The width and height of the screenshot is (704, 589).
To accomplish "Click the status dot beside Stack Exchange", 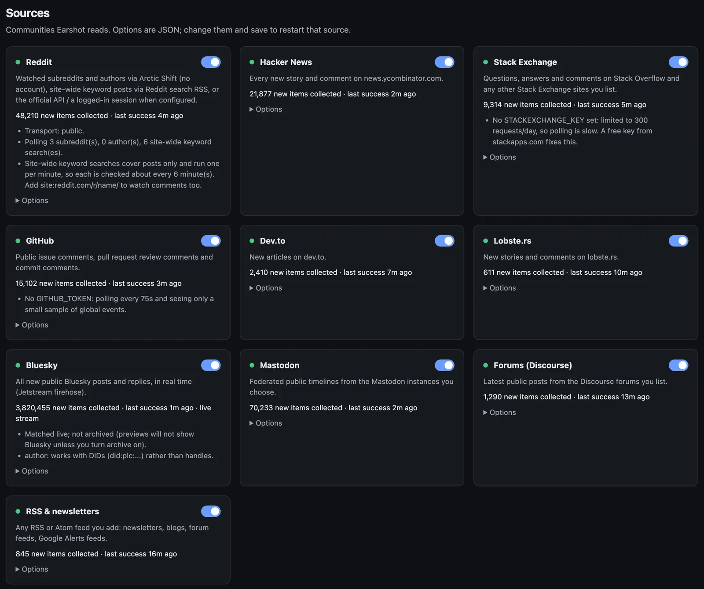I will [x=486, y=62].
